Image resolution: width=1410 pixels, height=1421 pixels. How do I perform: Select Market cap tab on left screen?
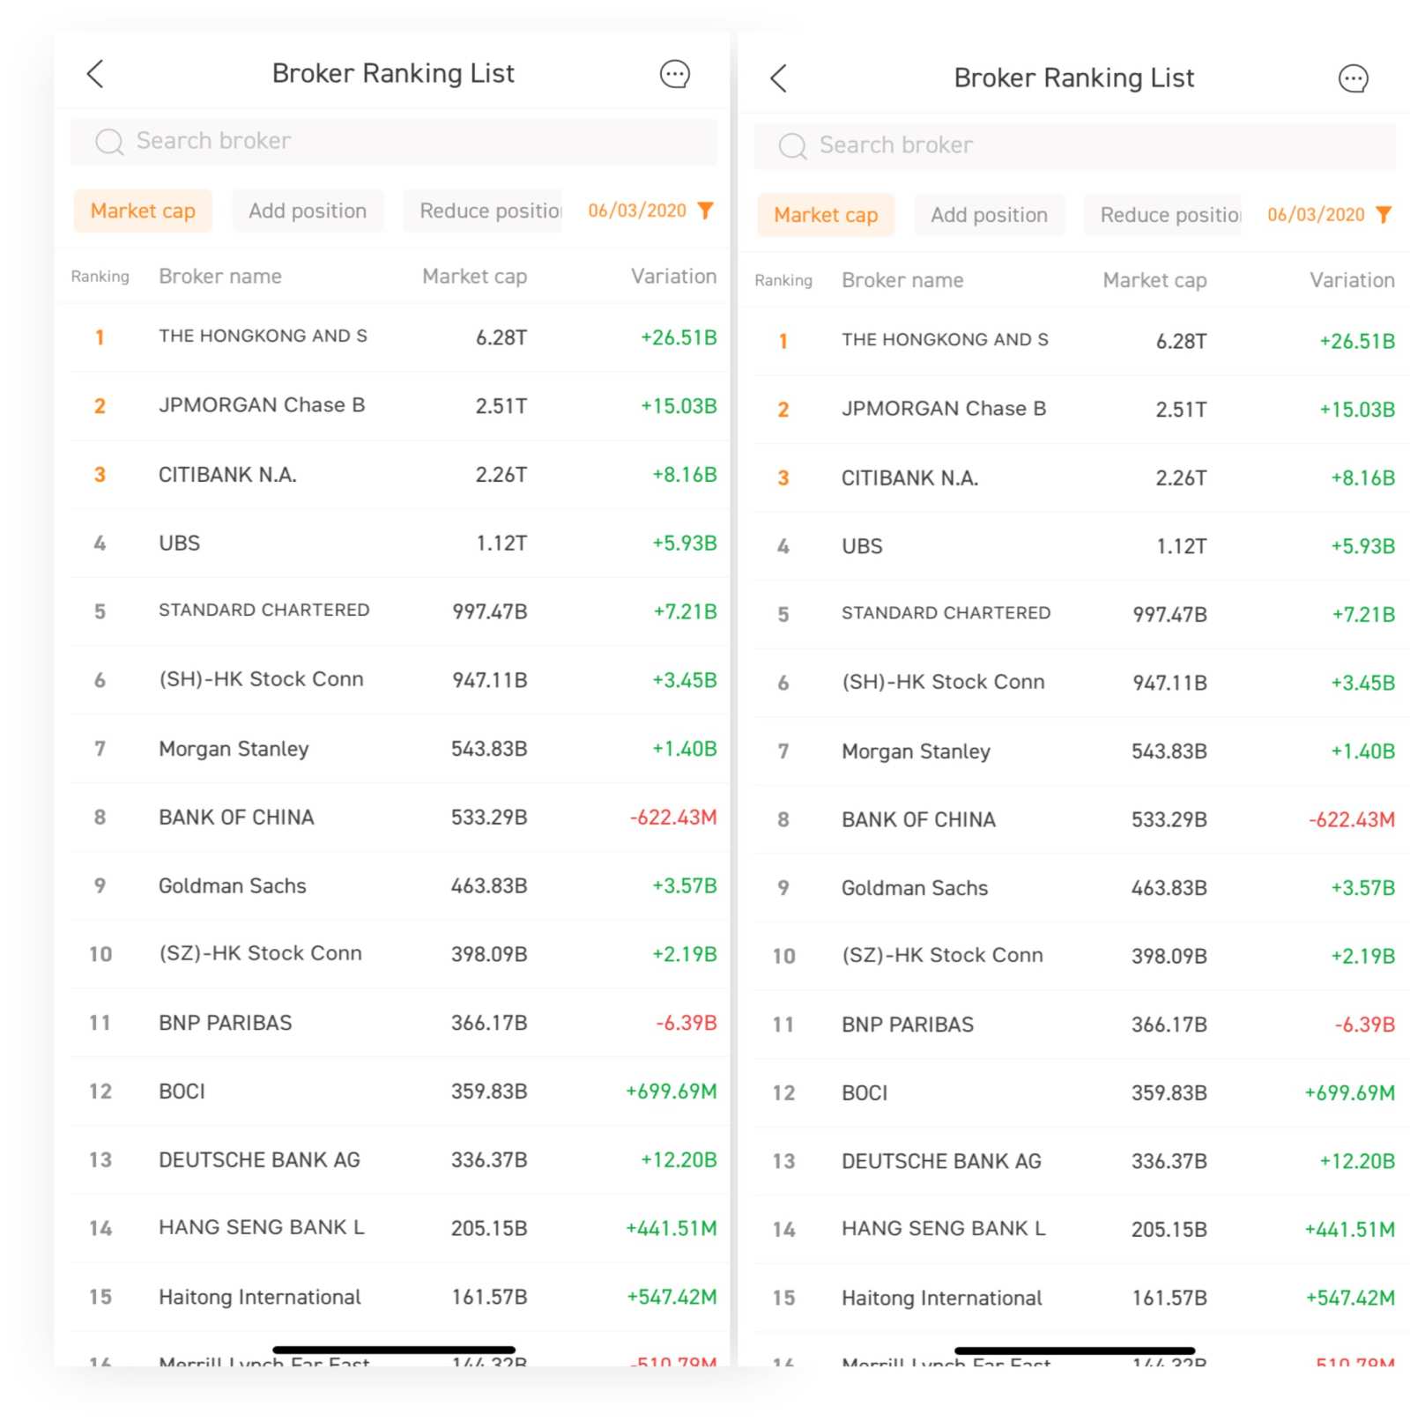(x=143, y=211)
